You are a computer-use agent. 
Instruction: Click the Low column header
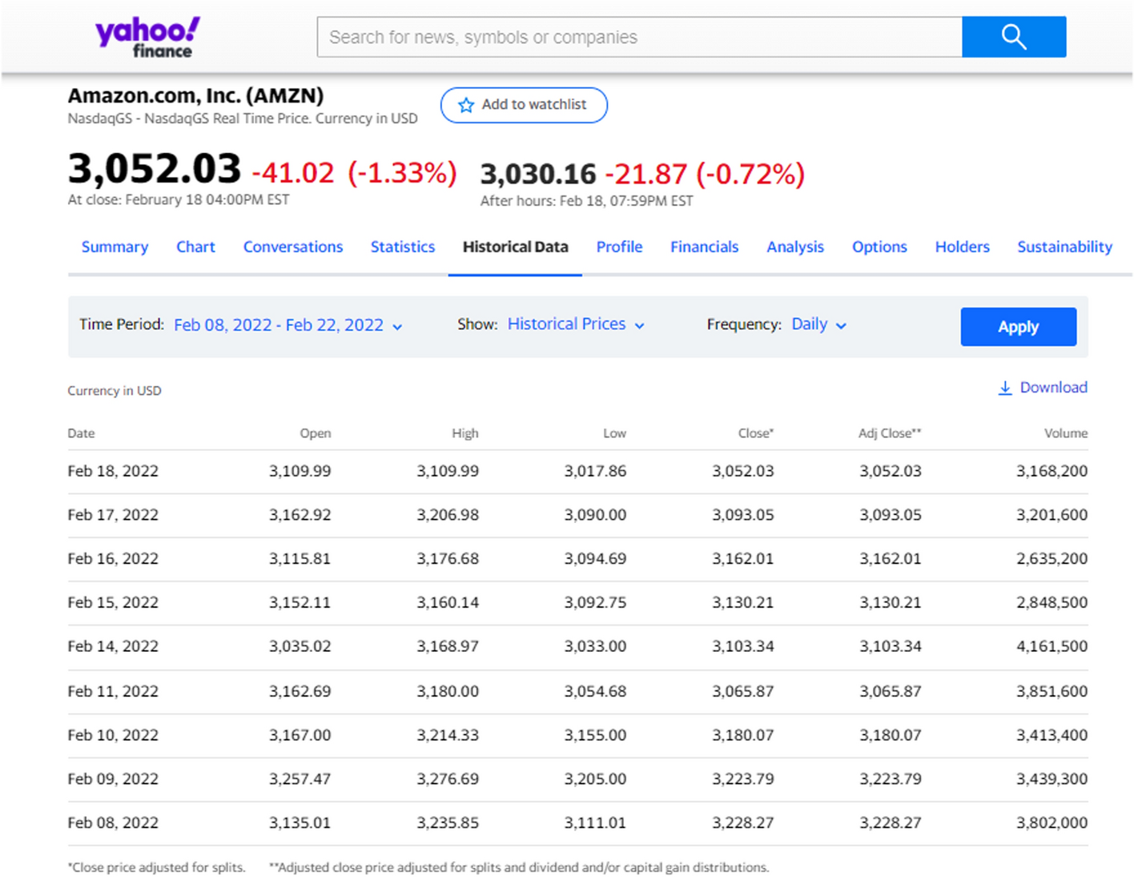[614, 433]
